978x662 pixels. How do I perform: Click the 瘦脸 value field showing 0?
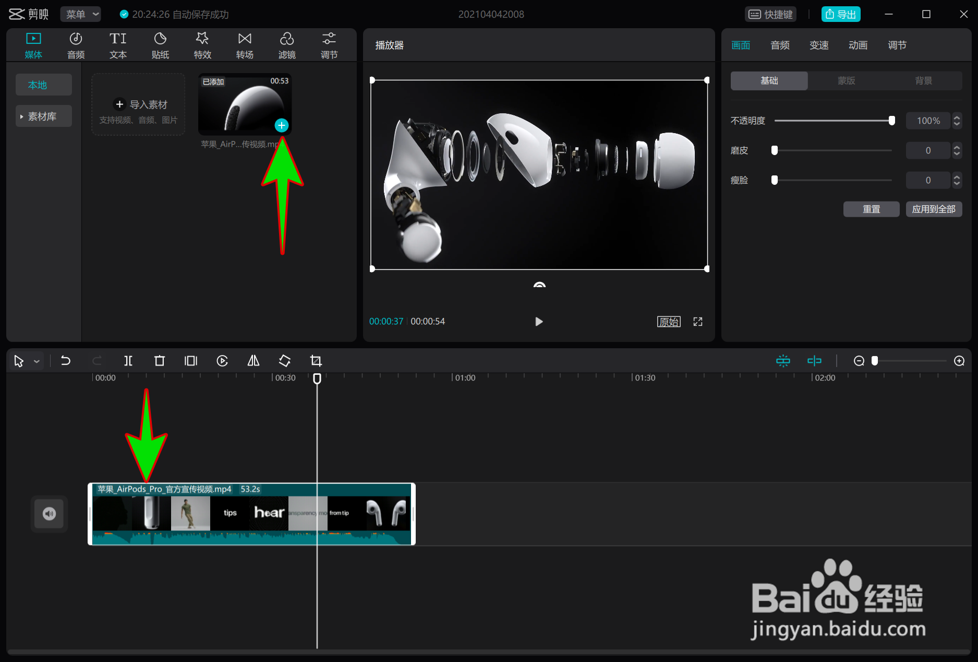pyautogui.click(x=928, y=180)
